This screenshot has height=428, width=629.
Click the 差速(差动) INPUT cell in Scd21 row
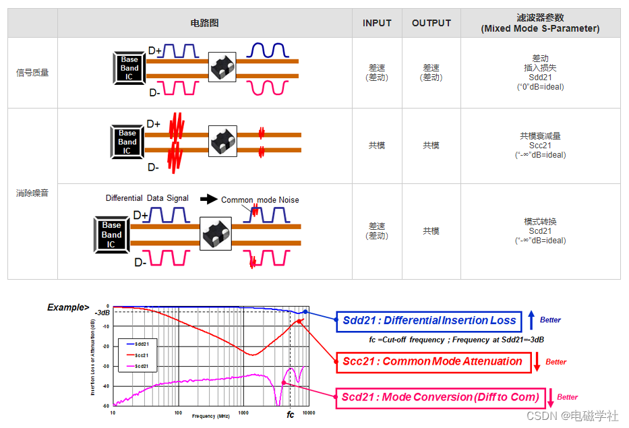pyautogui.click(x=377, y=231)
